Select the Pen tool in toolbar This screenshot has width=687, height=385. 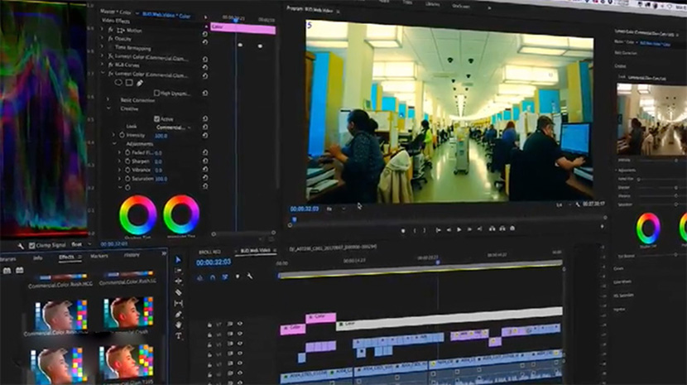point(178,314)
